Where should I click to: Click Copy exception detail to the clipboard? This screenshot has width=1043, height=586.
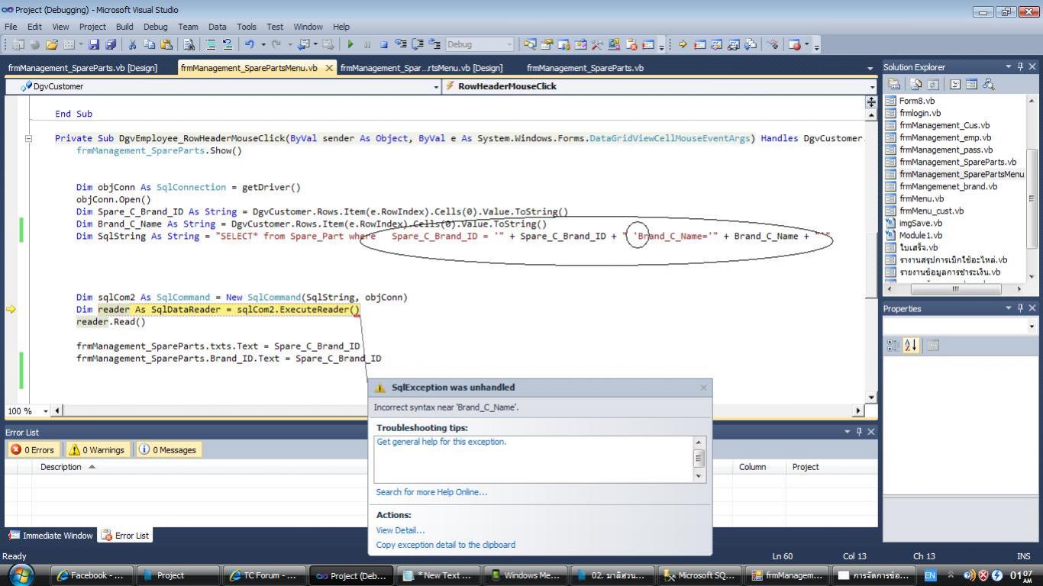pyautogui.click(x=446, y=545)
